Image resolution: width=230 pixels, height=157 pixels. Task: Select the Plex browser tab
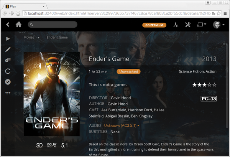25,7
